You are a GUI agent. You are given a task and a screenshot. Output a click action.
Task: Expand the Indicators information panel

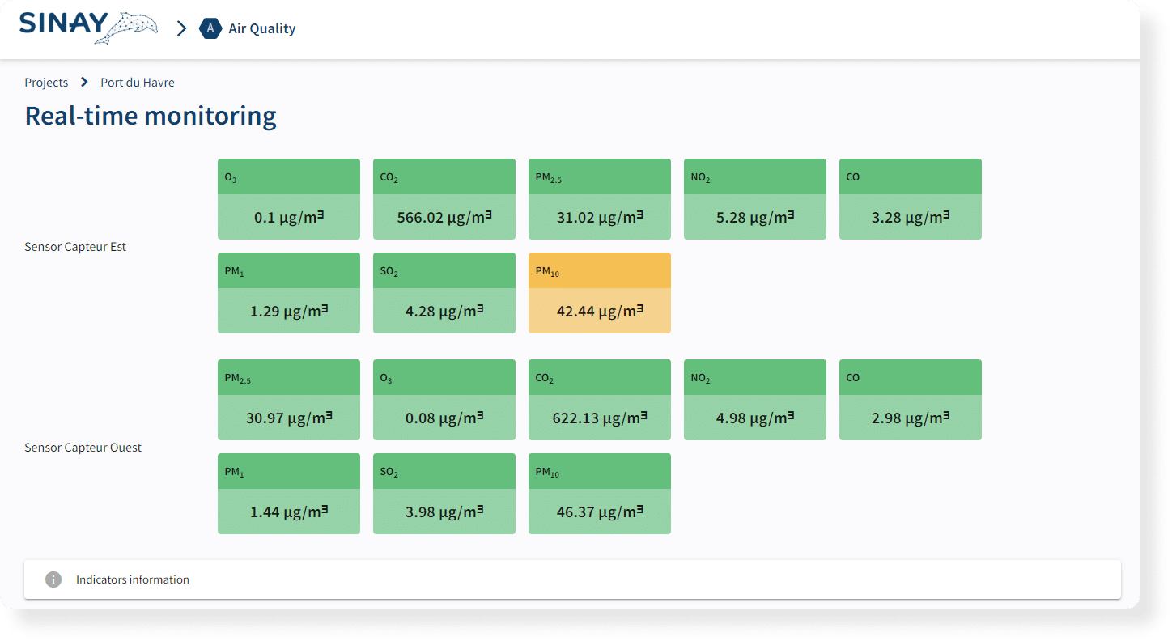[x=133, y=579]
